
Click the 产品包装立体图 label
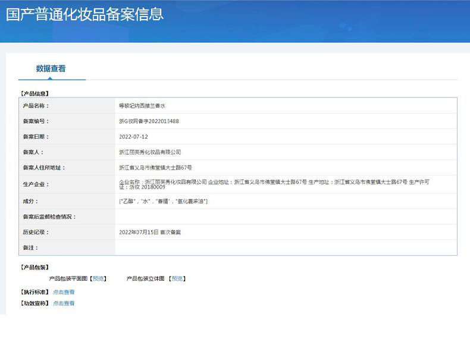click(x=145, y=278)
